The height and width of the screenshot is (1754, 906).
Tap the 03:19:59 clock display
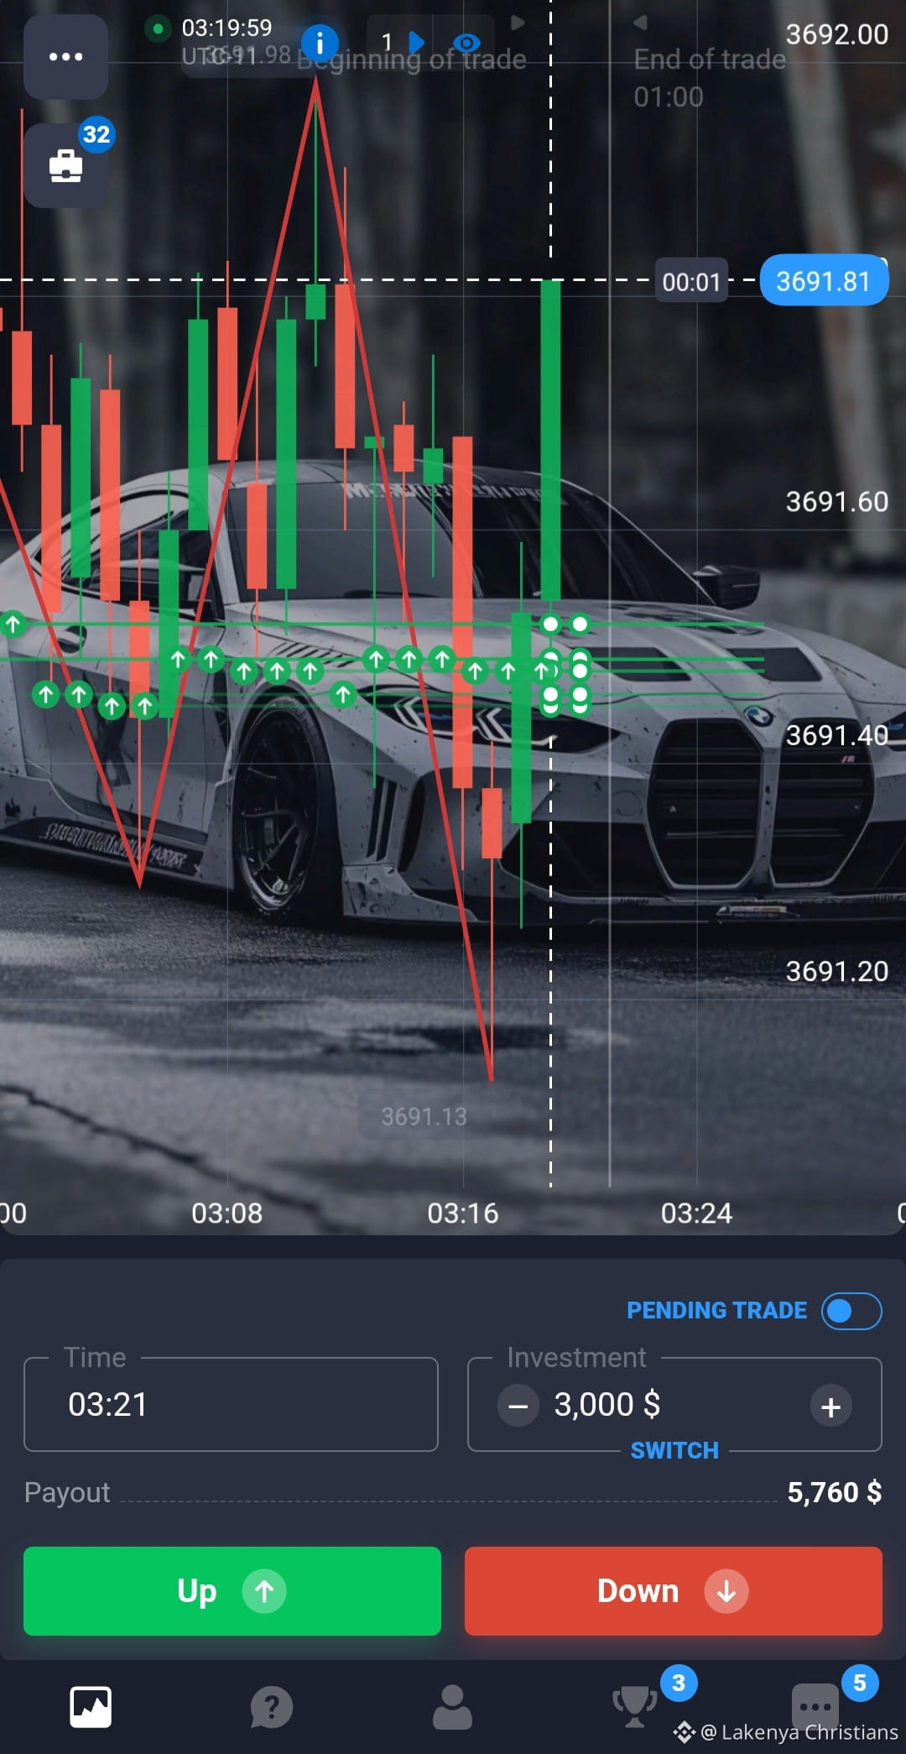click(227, 28)
